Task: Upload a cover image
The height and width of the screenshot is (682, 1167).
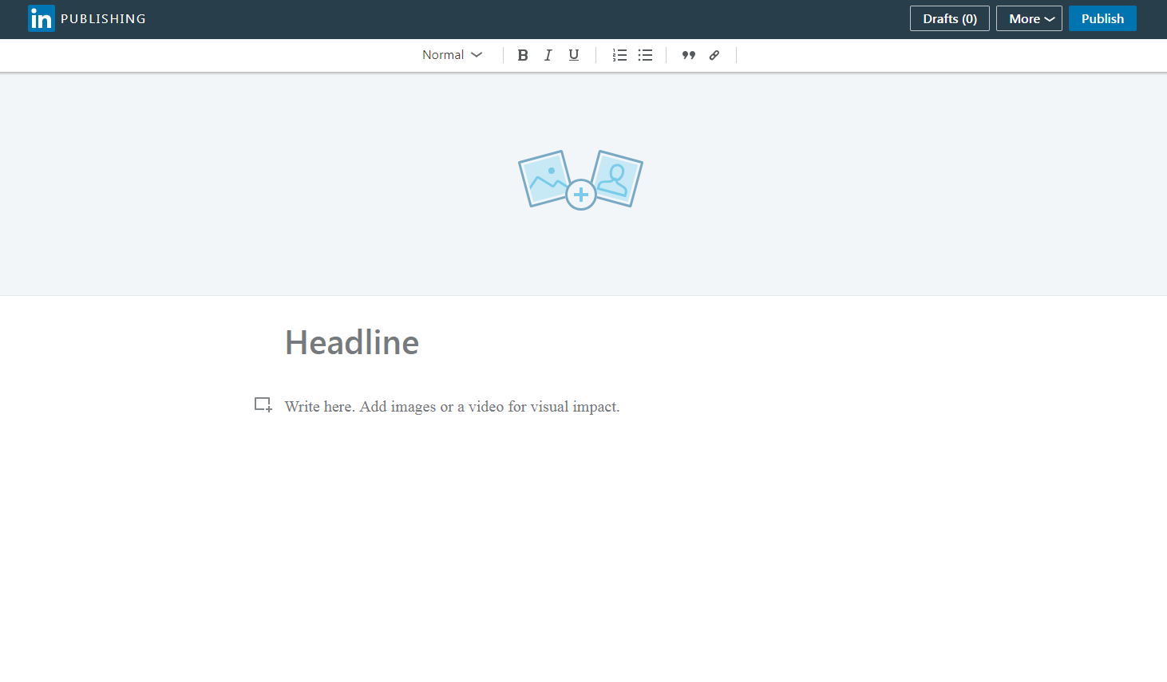Action: pyautogui.click(x=581, y=180)
